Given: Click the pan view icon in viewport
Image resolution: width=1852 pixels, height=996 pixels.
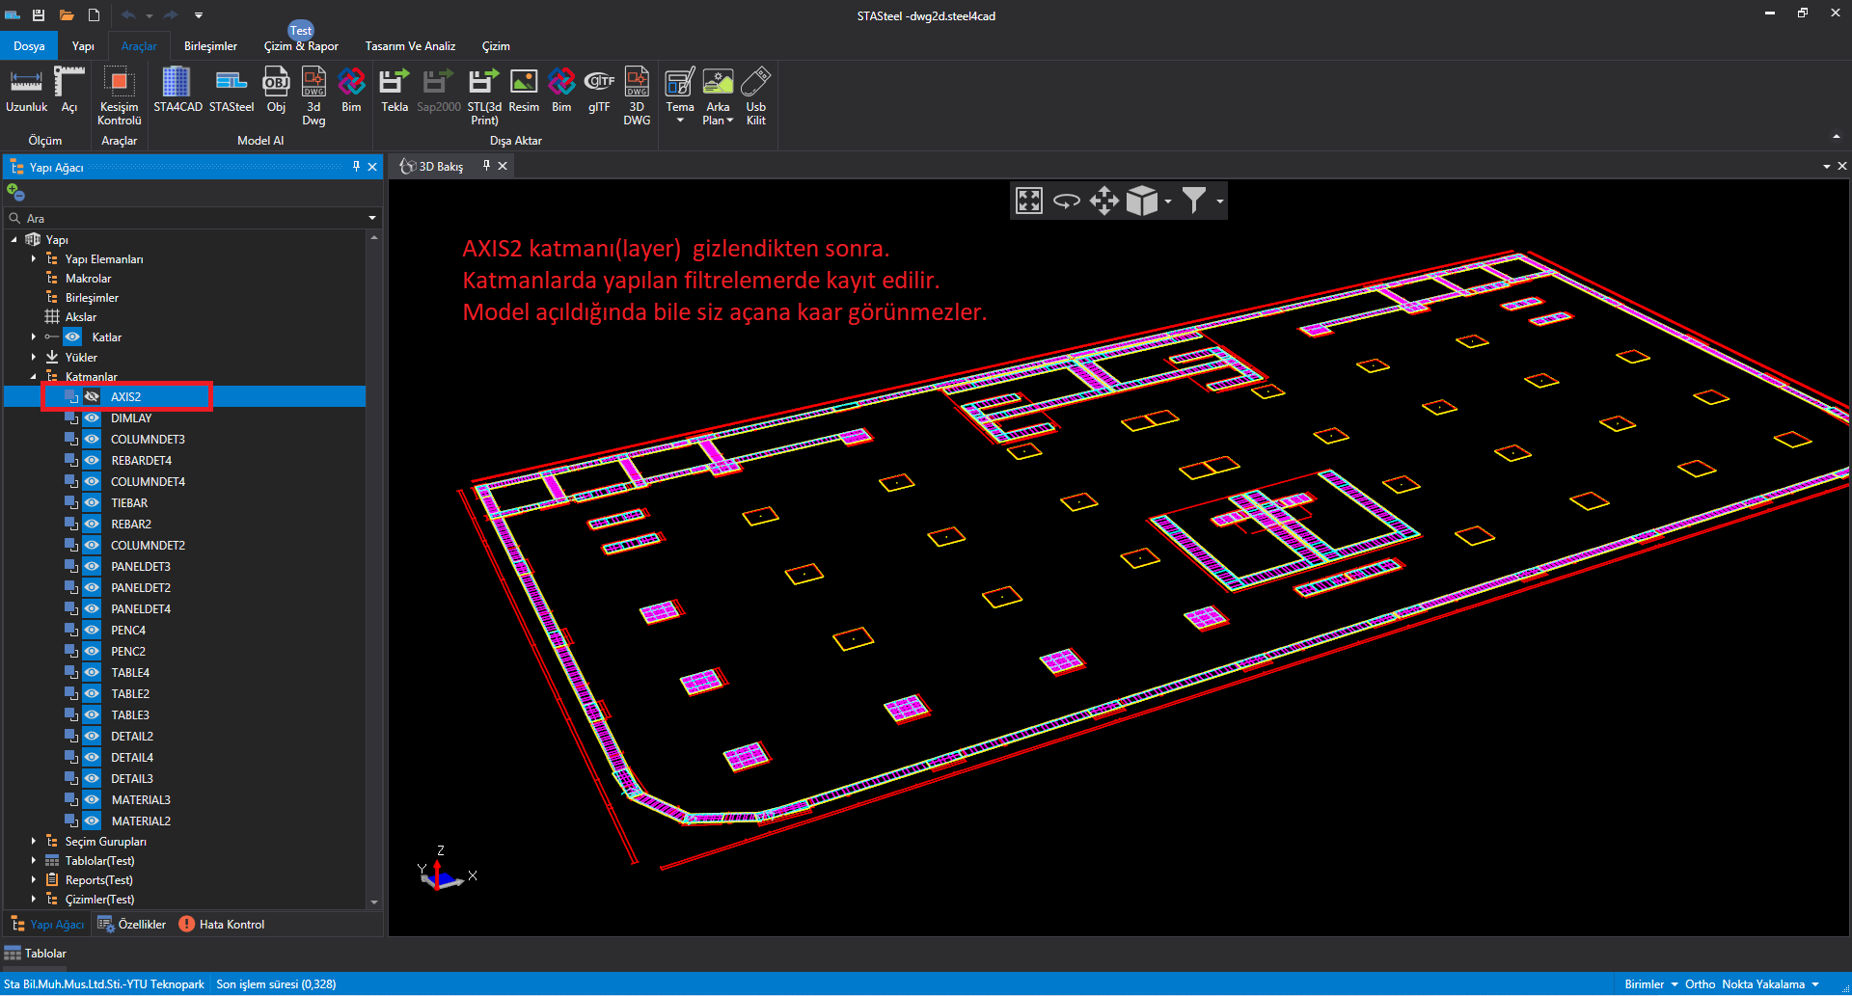Looking at the screenshot, I should coord(1103,201).
